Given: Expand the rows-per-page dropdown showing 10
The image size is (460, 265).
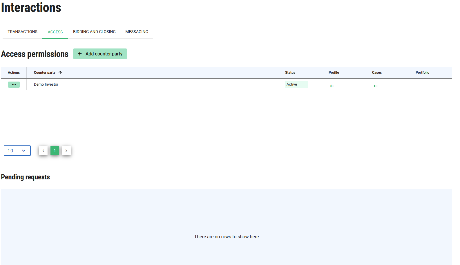Looking at the screenshot, I should (17, 151).
